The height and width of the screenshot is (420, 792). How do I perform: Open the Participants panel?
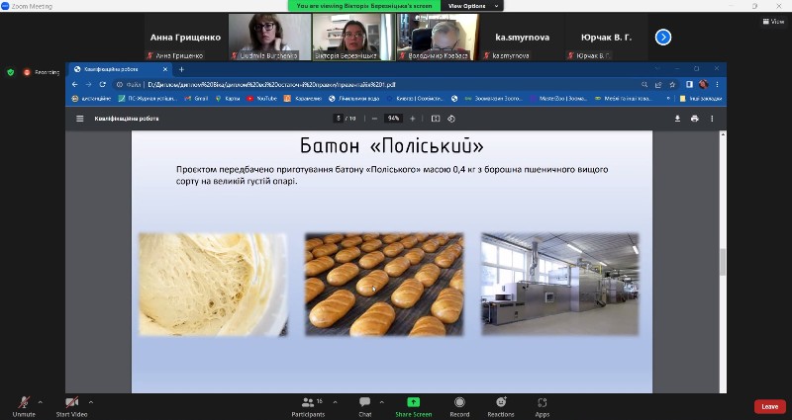click(x=308, y=407)
